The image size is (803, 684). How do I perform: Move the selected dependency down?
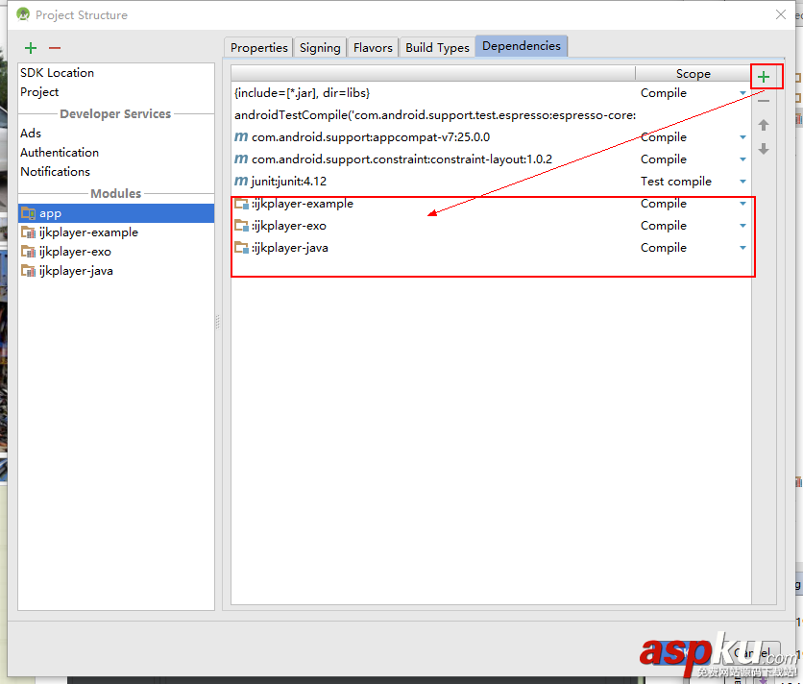tap(763, 149)
